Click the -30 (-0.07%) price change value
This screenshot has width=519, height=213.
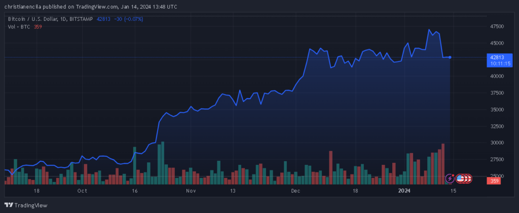point(128,19)
